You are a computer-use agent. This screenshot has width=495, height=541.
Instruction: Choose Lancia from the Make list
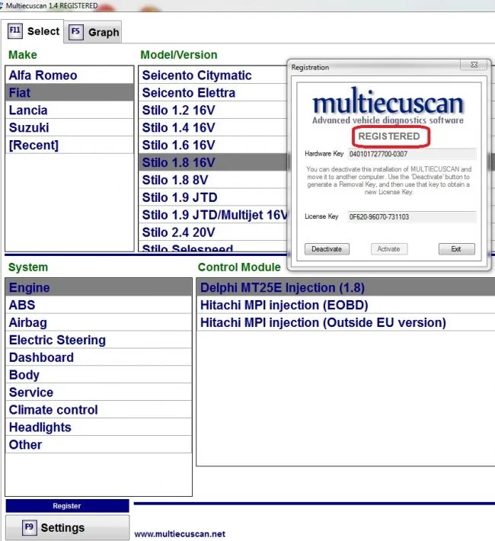28,110
